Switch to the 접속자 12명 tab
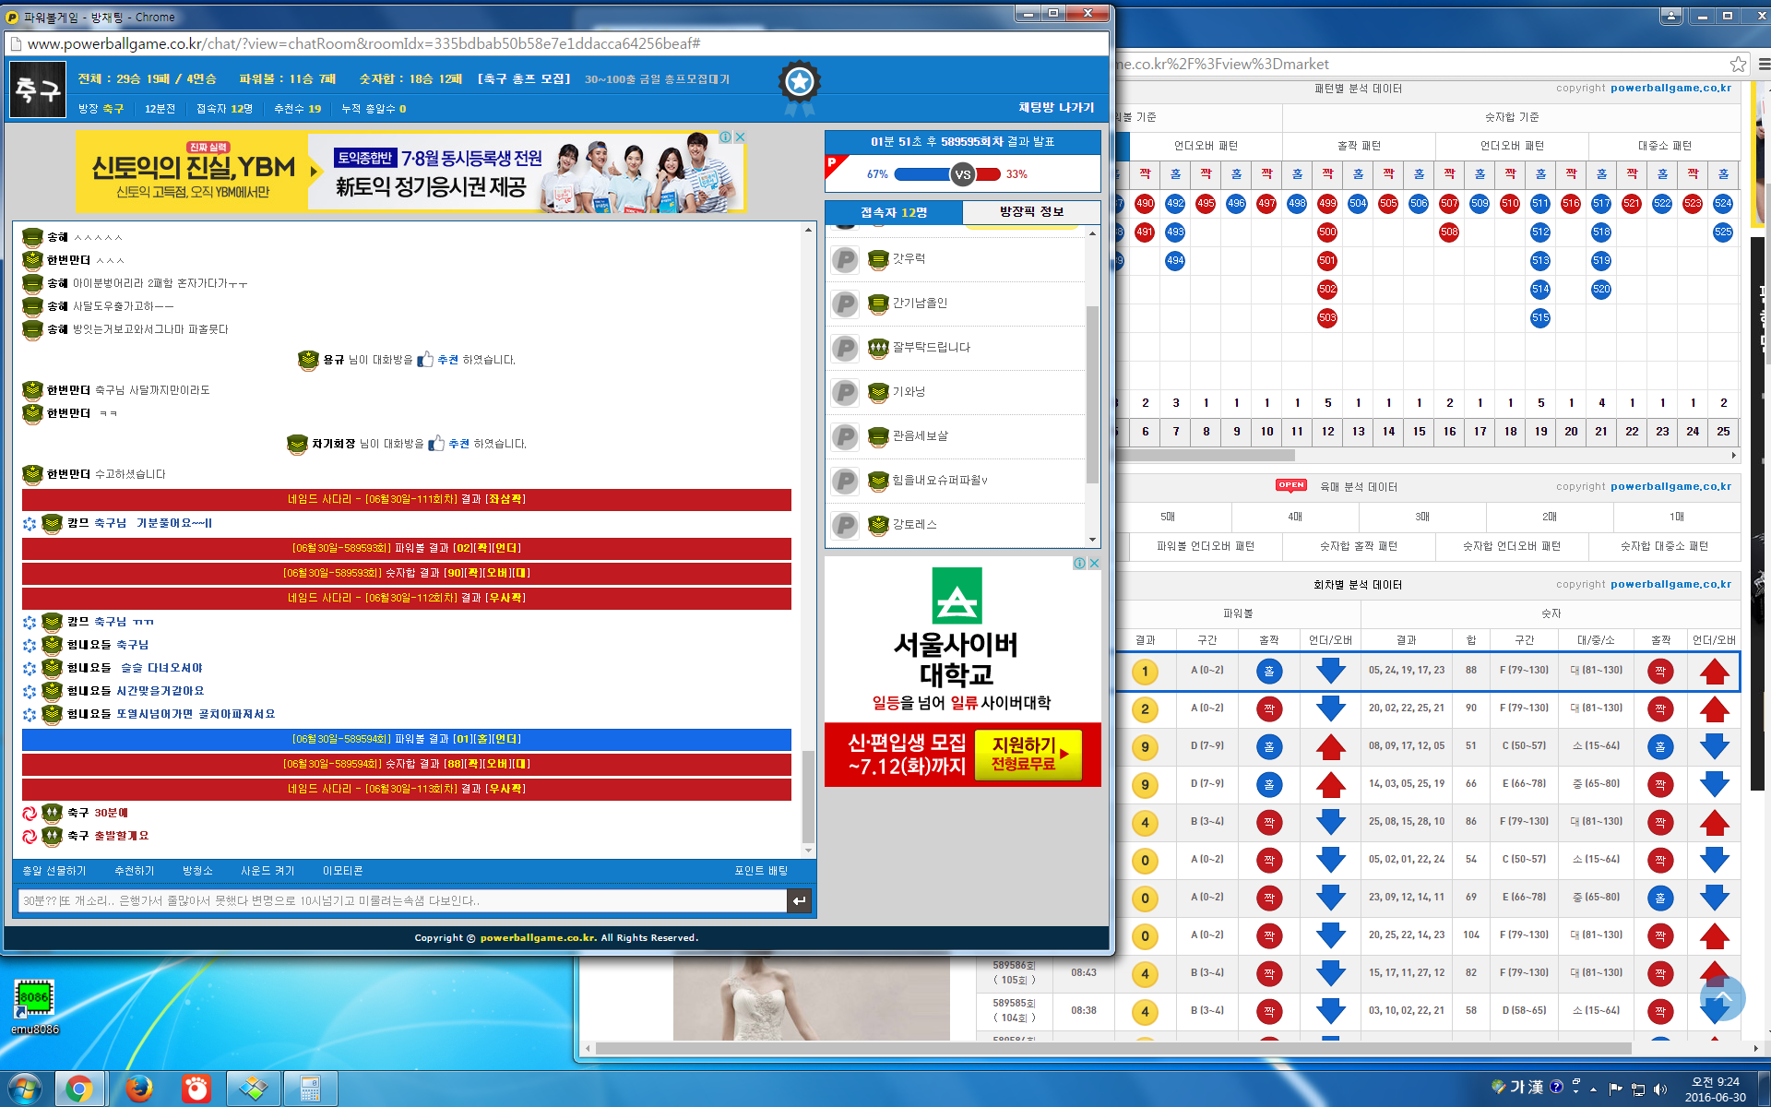Viewport: 1771px width, 1107px height. coord(894,212)
